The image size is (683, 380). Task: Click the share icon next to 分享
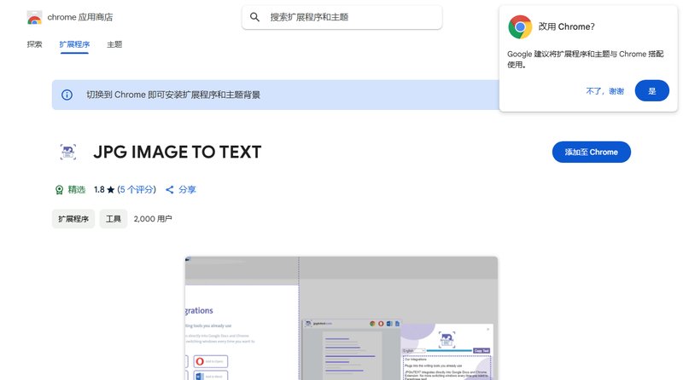coord(169,189)
